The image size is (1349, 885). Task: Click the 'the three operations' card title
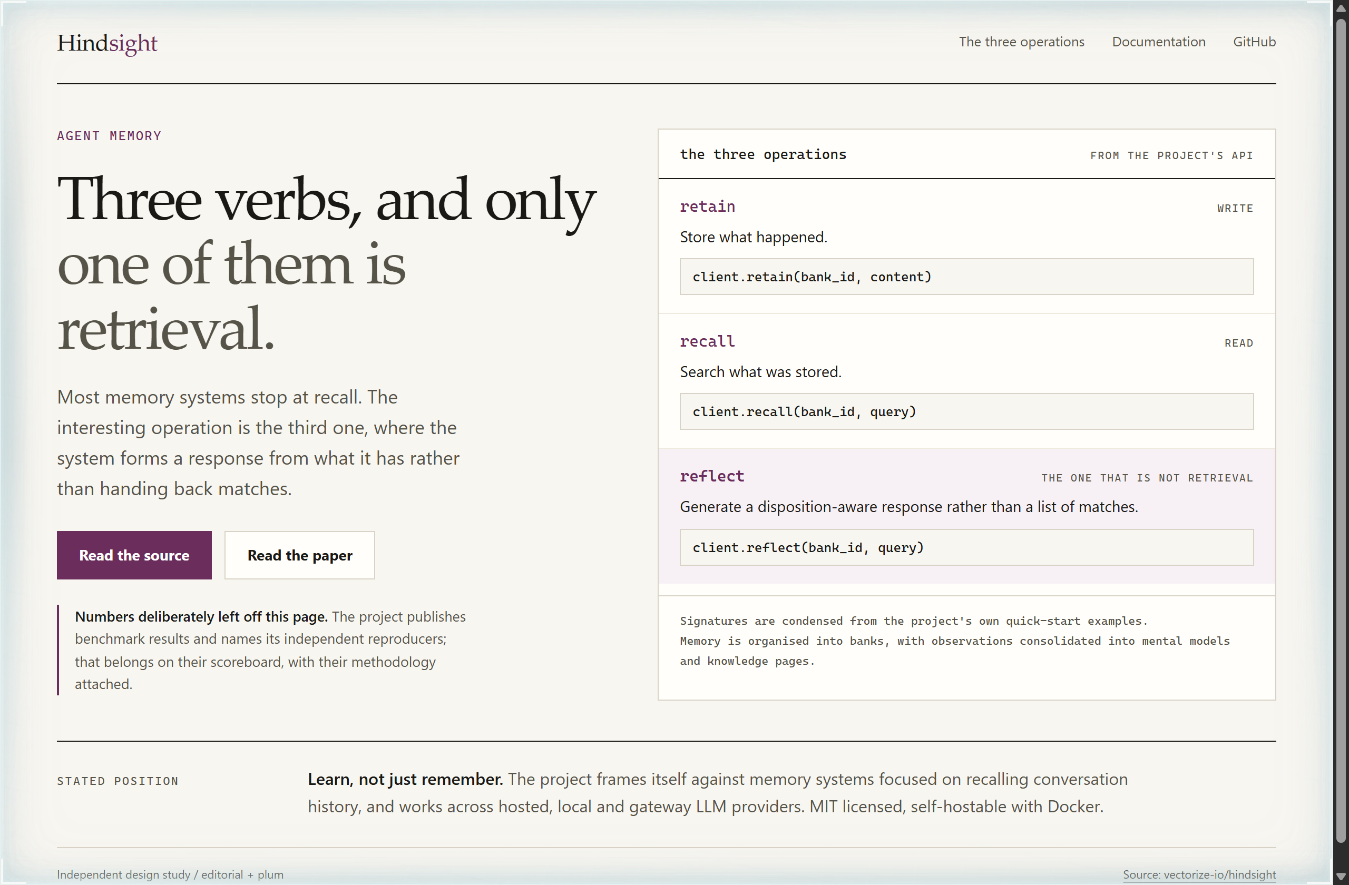click(x=763, y=155)
